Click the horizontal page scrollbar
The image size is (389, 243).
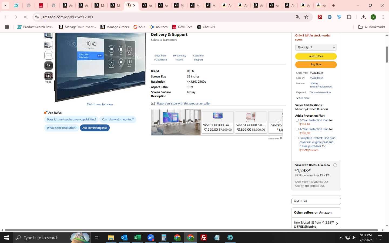pos(192,230)
